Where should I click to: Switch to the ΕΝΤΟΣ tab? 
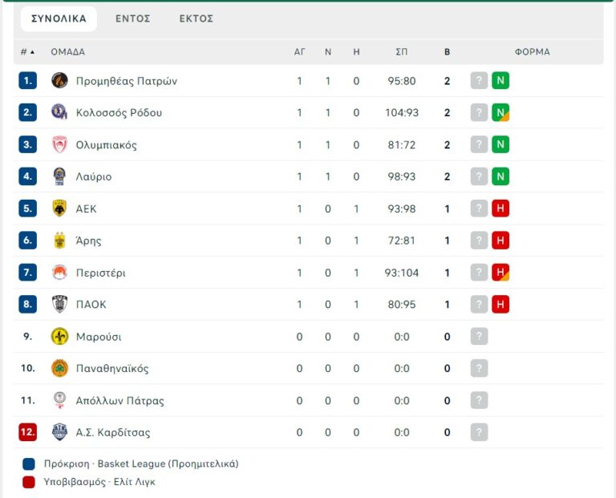[x=133, y=18]
